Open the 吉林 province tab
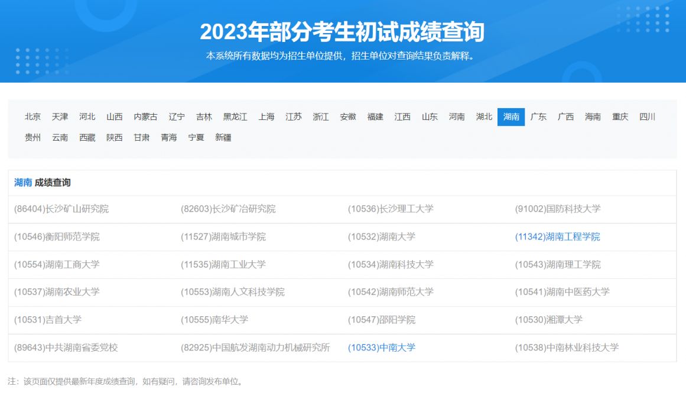This screenshot has height=396, width=686. tap(204, 117)
